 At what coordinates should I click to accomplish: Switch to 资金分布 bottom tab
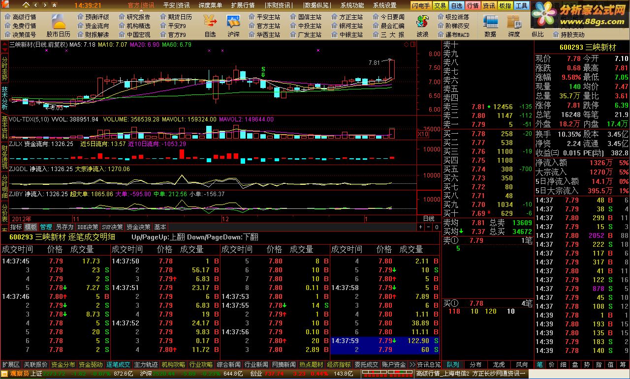[63, 365]
